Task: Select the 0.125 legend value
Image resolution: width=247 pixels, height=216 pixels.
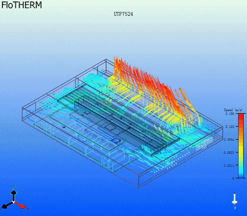Action: click(x=230, y=127)
